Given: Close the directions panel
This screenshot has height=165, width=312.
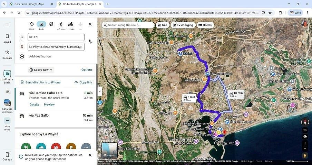Looking at the screenshot, I should [x=90, y=24].
